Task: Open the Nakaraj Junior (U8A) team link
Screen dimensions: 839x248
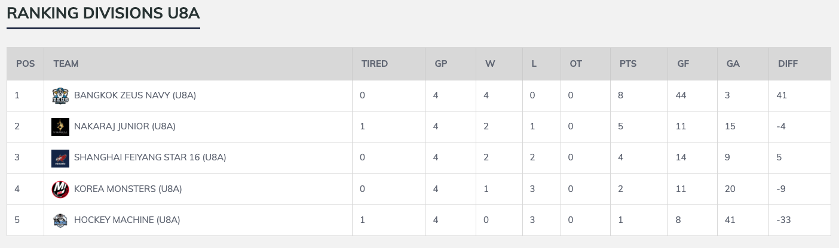Action: coord(124,126)
